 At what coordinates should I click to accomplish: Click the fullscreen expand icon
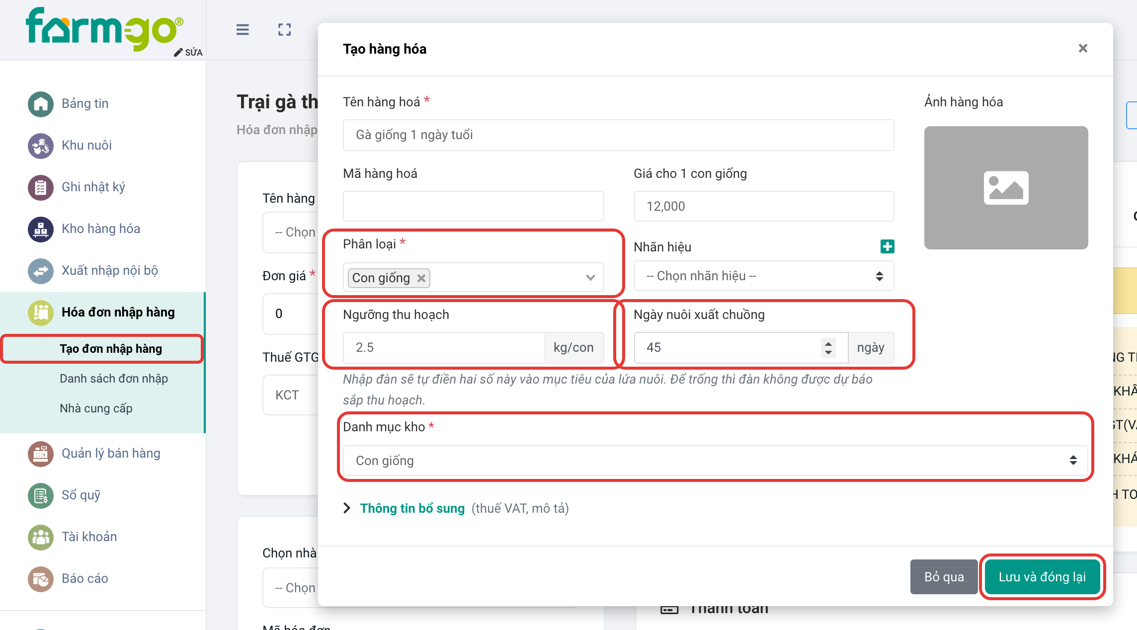coord(284,30)
